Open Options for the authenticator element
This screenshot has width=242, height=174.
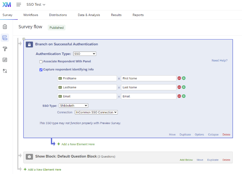pyautogui.click(x=199, y=135)
